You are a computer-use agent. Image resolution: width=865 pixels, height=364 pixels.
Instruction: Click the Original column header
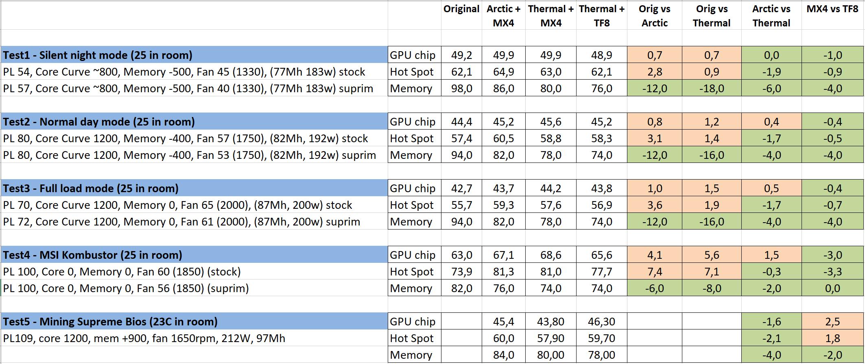pos(461,9)
